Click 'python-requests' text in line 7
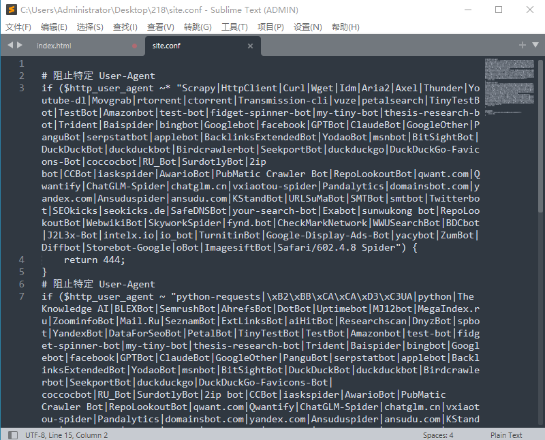545x440 pixels. (218, 296)
